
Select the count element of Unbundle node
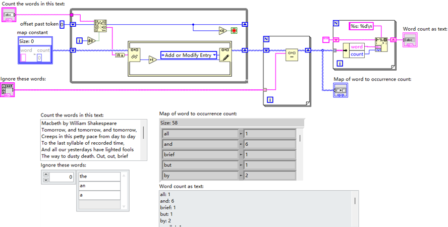pos(357,54)
